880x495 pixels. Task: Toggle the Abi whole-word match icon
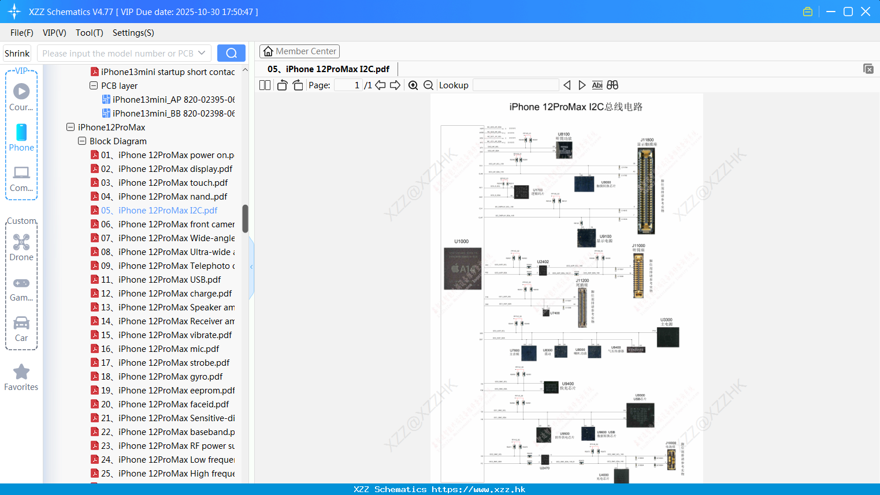pos(597,85)
